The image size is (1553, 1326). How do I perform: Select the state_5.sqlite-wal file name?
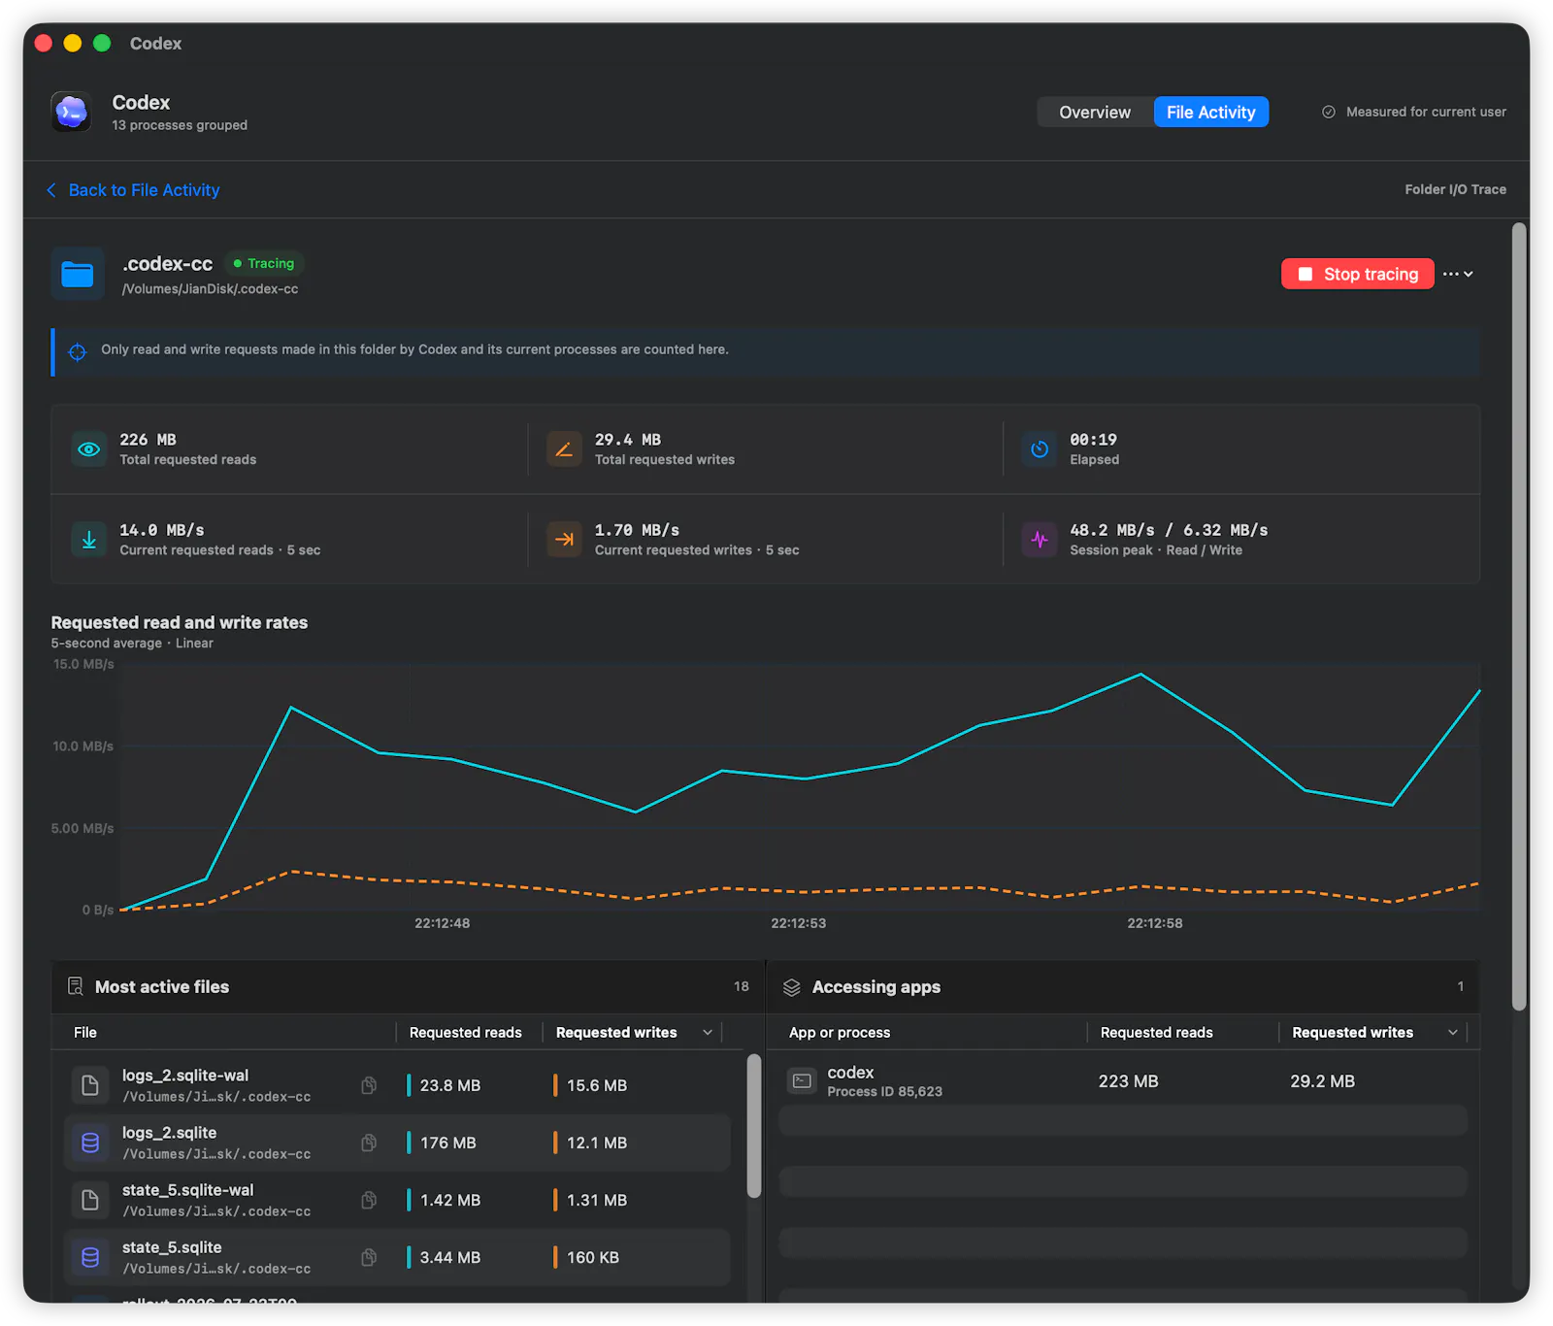coord(187,1190)
